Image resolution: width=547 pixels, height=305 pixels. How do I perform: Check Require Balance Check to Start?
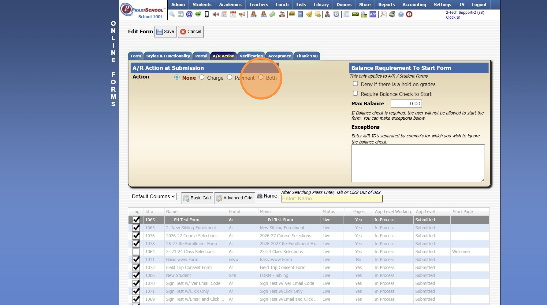pyautogui.click(x=355, y=93)
